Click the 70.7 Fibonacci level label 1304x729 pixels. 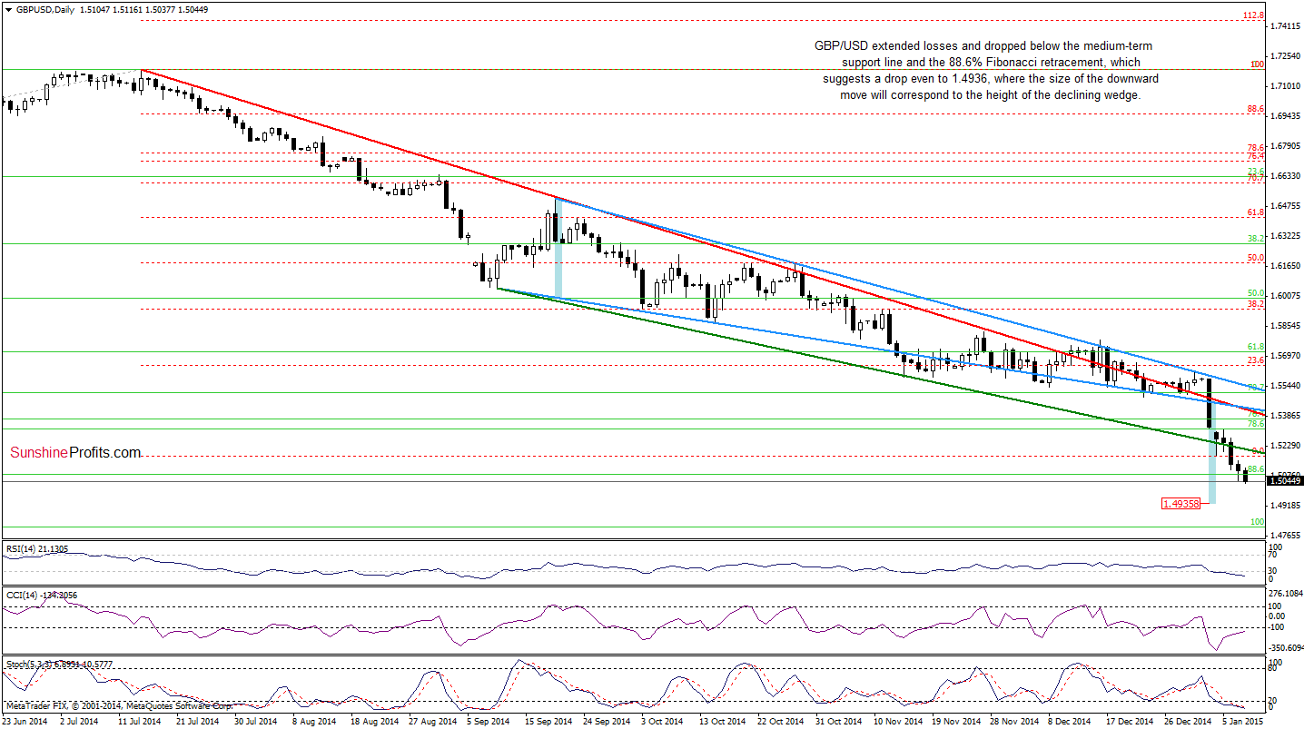point(1256,178)
